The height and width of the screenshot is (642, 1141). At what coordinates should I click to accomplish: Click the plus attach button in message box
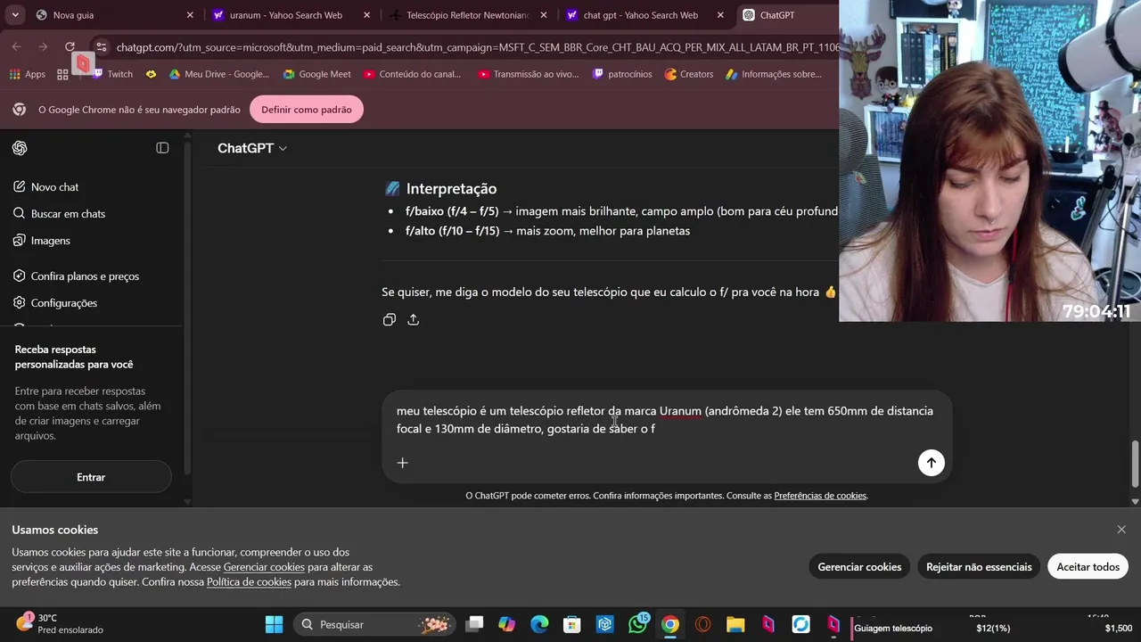point(403,463)
